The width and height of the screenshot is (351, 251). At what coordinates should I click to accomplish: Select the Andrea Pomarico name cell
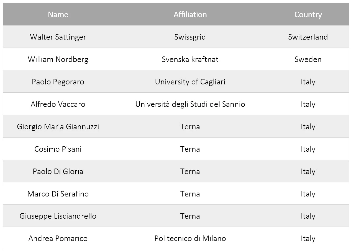[58, 238]
